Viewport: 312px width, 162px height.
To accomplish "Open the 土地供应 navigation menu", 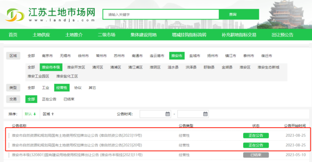I will click(x=41, y=35).
